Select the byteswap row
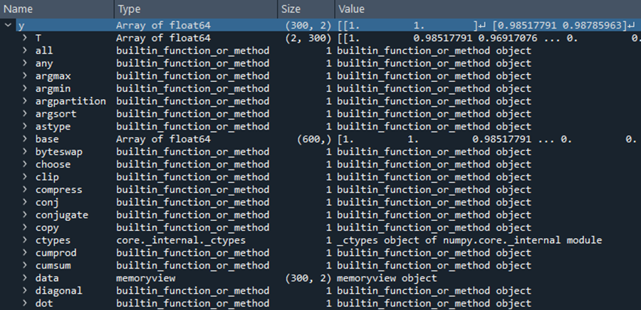This screenshot has height=310, width=641. point(320,152)
